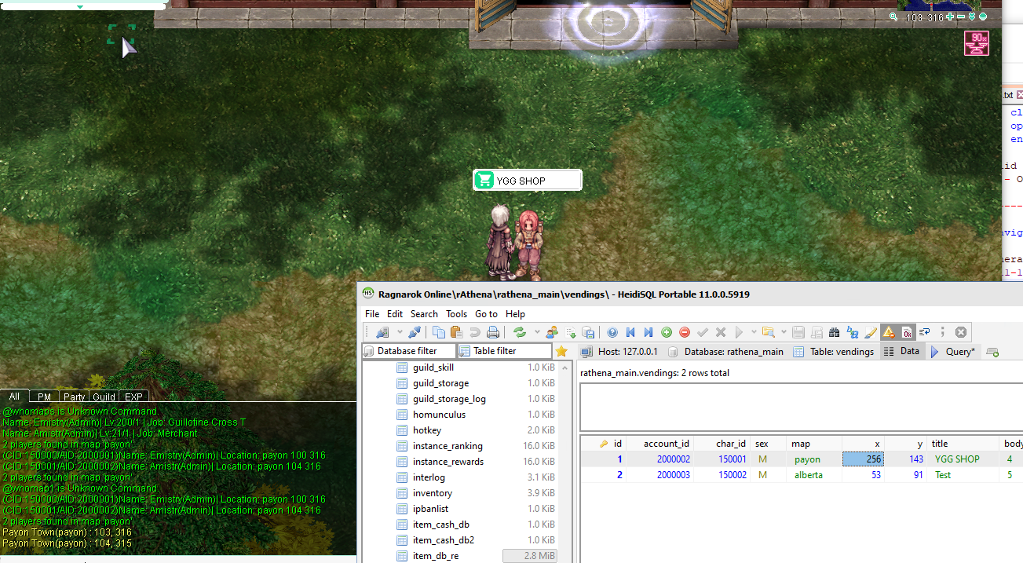Click the pink 90% weight status icon
This screenshot has width=1023, height=563.
[977, 43]
